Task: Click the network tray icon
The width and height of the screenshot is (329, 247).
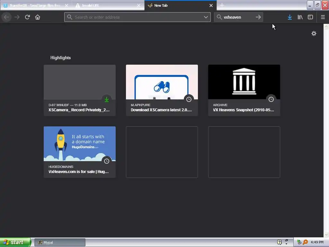Action: coord(299,242)
